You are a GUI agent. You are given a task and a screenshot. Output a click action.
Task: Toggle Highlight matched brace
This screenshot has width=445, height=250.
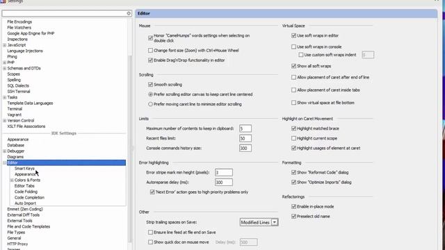tap(293, 128)
